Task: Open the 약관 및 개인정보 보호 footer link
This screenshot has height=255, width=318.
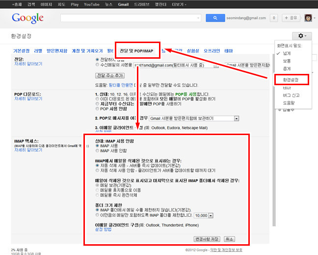Action: 226,250
